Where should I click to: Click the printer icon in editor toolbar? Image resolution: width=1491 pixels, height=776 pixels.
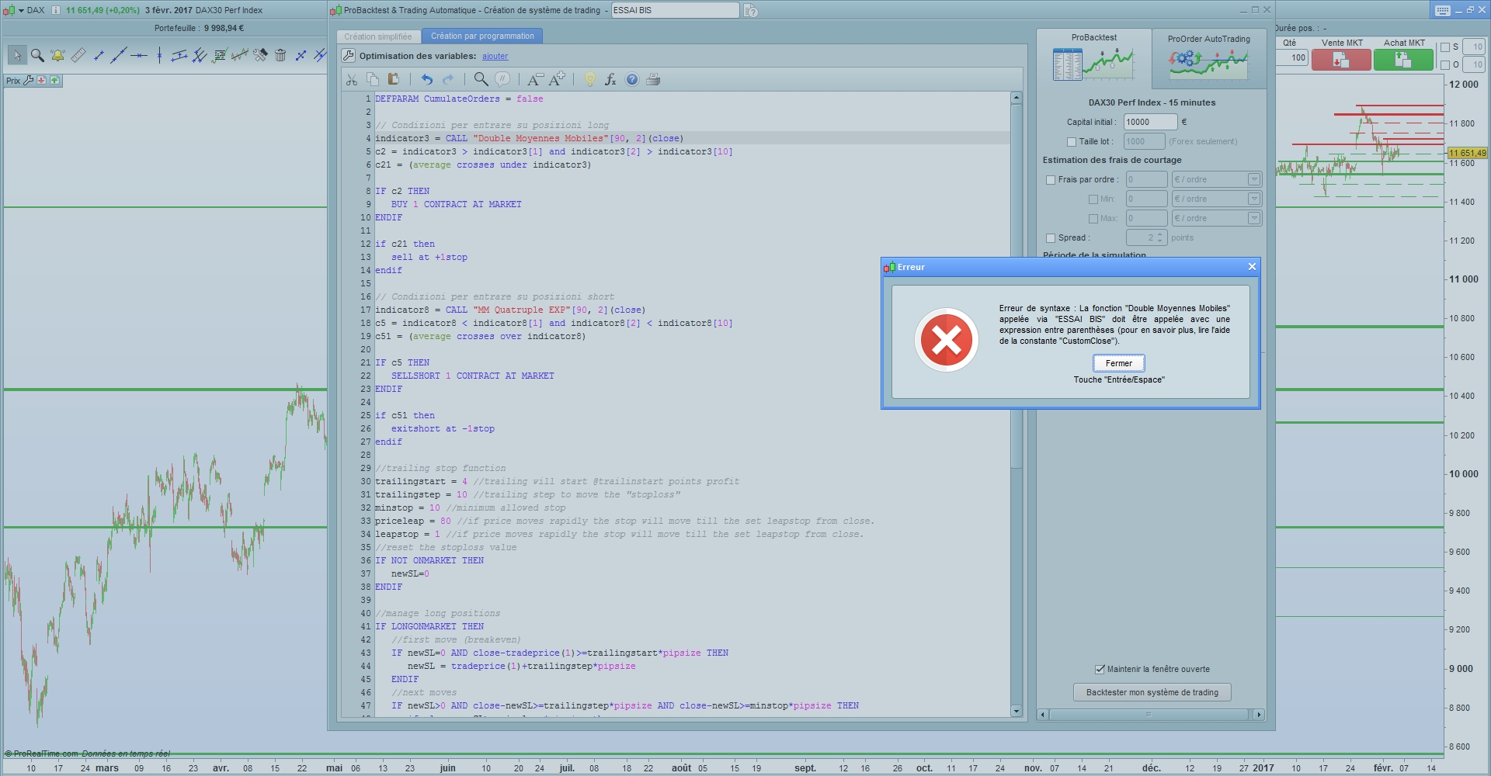653,79
